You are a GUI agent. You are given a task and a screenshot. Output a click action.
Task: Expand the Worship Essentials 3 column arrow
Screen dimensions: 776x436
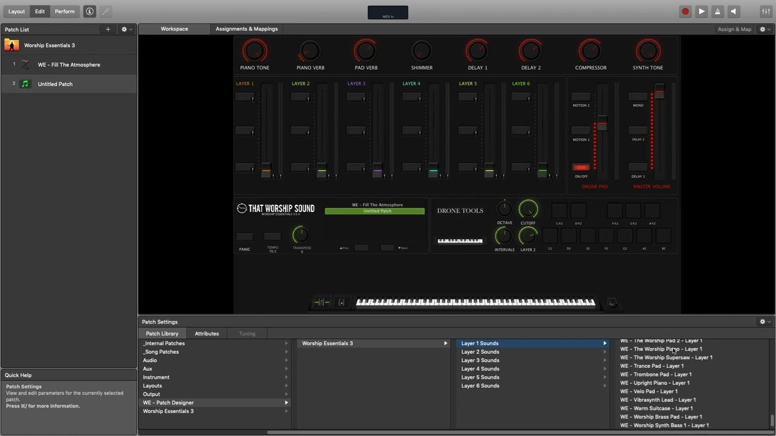pyautogui.click(x=446, y=343)
